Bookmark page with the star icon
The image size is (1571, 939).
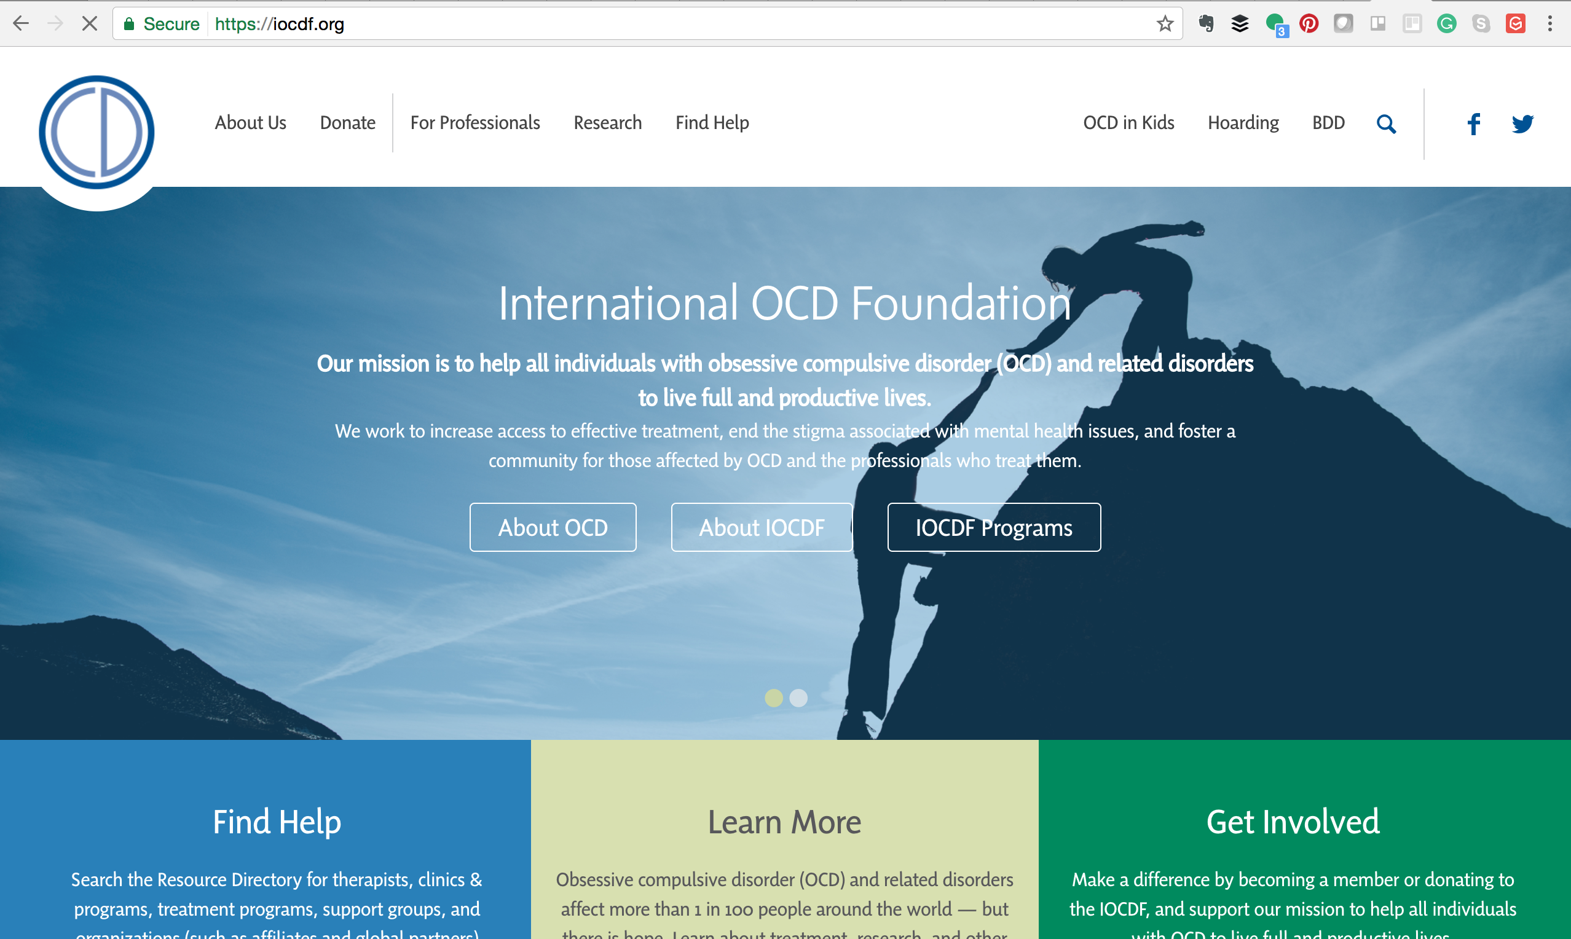point(1165,24)
